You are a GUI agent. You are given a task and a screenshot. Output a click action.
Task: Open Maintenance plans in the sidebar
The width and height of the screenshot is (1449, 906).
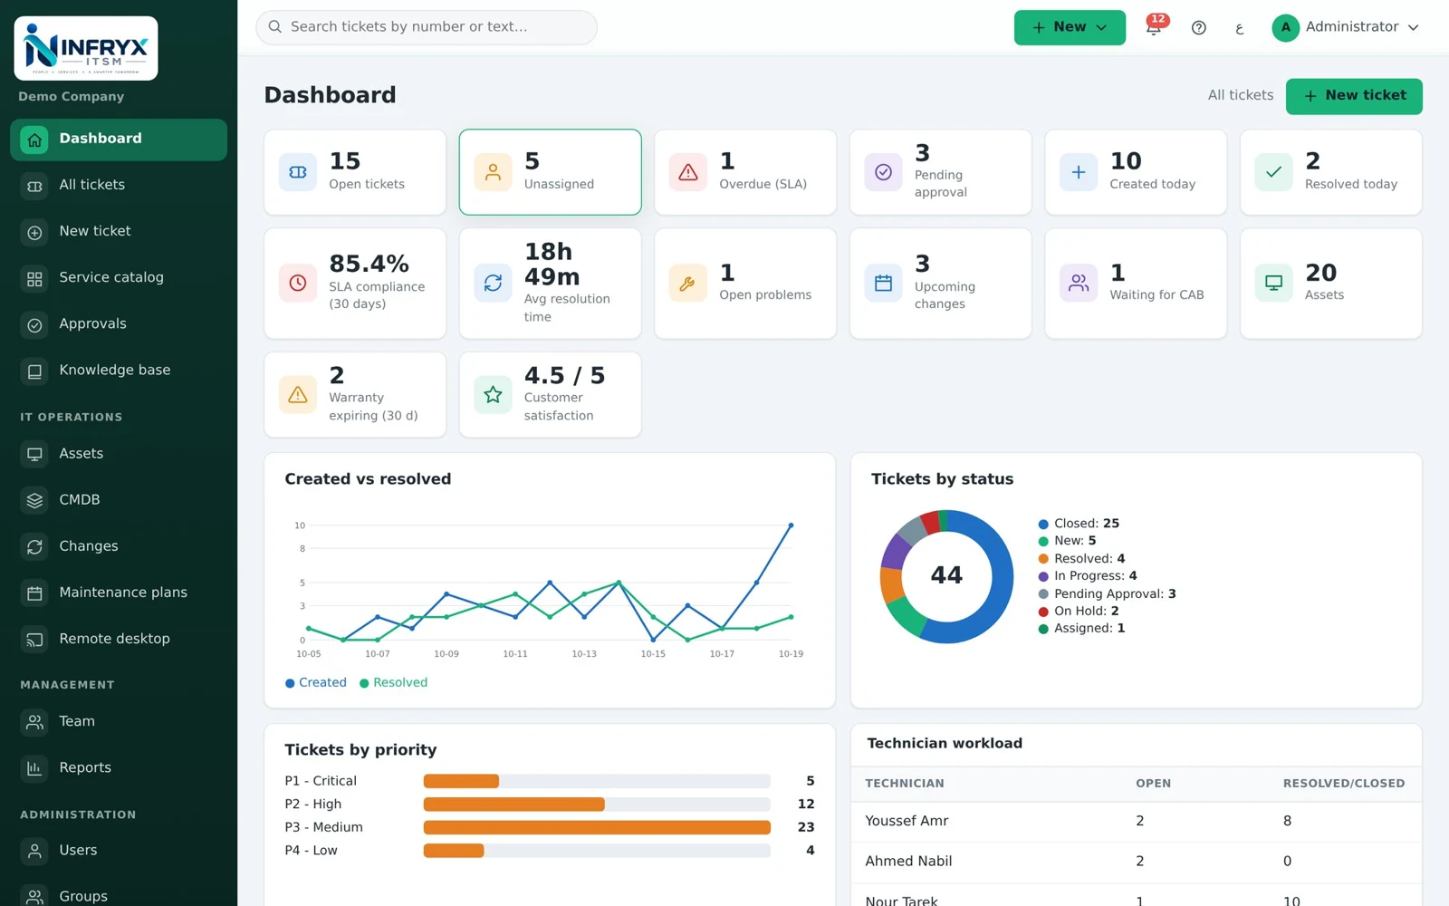[119, 593]
